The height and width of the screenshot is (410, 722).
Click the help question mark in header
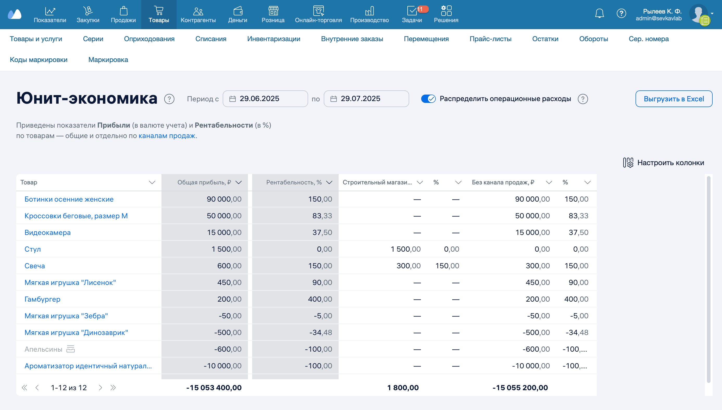(621, 14)
